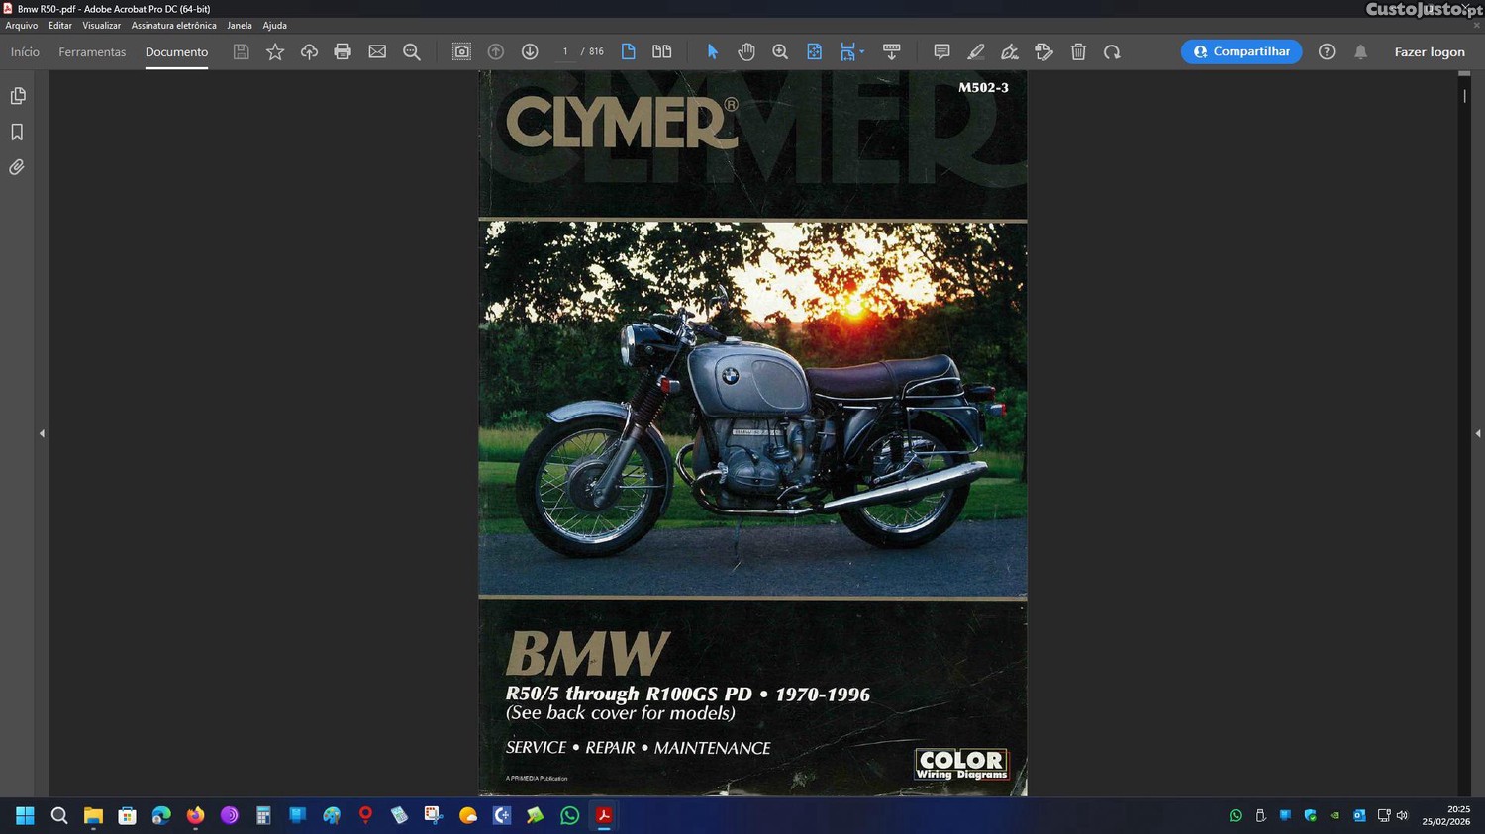Expand the left navigation pane arrow
The image size is (1485, 834).
coord(42,433)
